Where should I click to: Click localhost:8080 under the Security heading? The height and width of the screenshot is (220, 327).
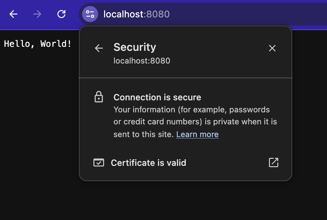point(142,61)
